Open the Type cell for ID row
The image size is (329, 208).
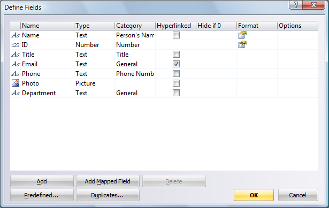94,45
